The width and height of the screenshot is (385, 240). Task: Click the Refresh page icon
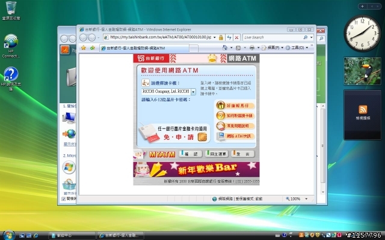coord(229,37)
